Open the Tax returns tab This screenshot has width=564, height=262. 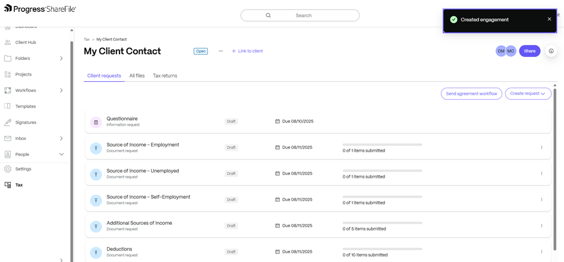pyautogui.click(x=165, y=76)
